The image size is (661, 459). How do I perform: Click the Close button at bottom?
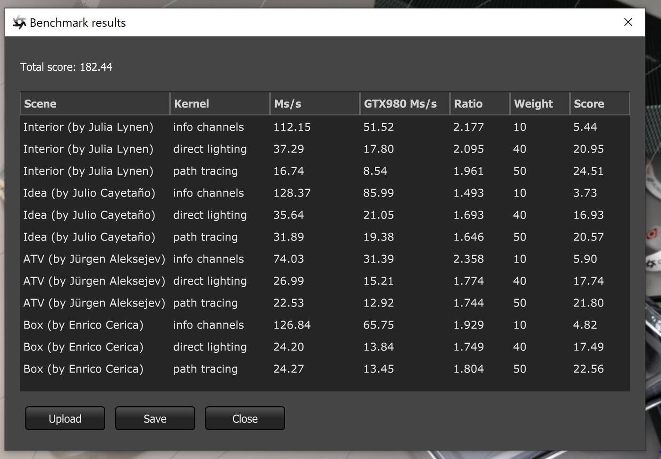coord(245,418)
